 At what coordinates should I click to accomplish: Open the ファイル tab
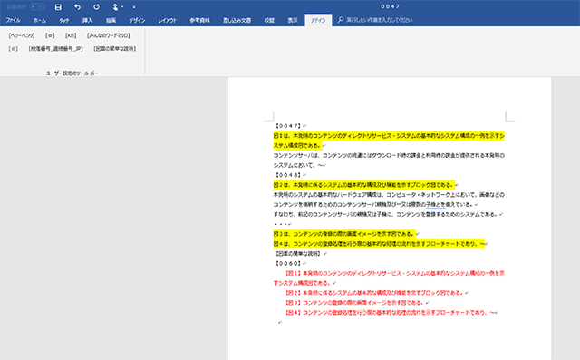13,20
